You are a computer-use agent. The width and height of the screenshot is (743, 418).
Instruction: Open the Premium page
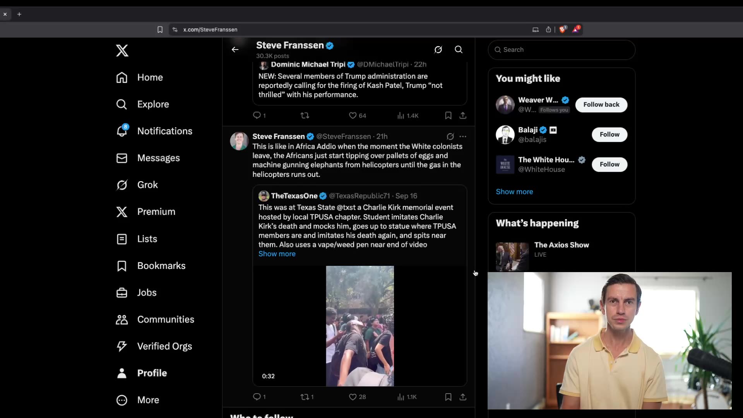[146, 212]
